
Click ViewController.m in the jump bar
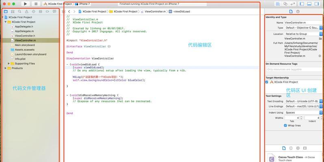[x=153, y=11]
